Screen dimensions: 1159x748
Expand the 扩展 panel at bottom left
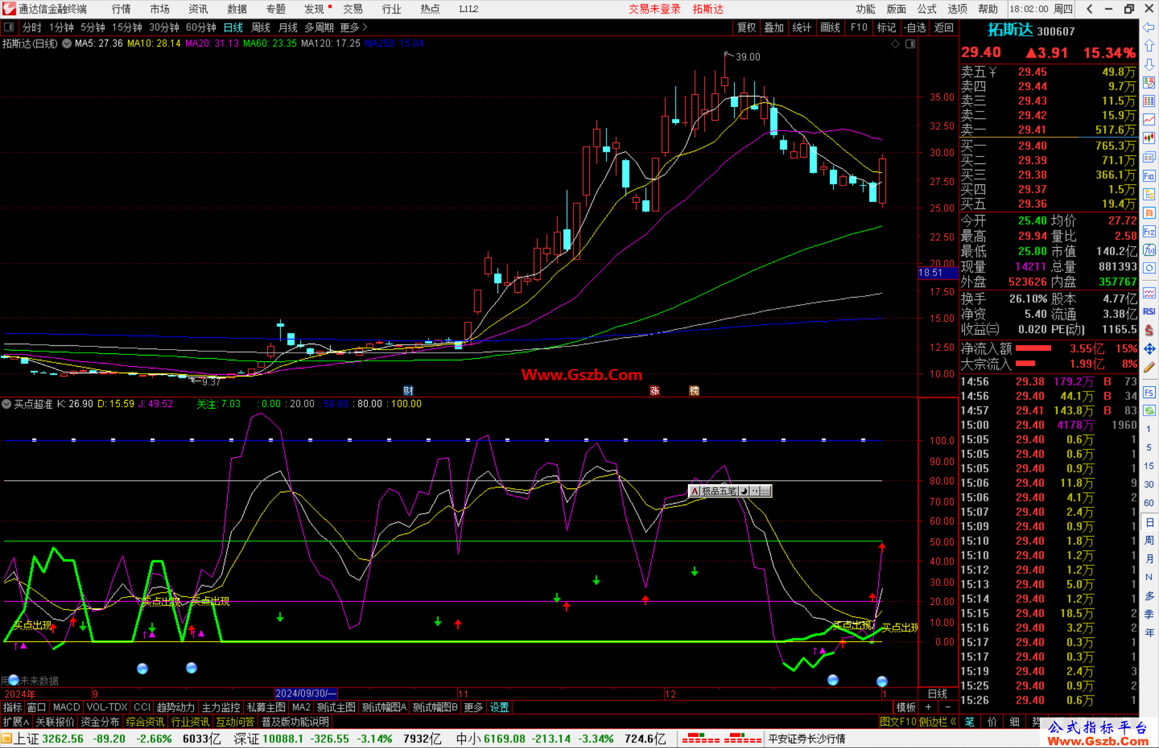coord(16,722)
